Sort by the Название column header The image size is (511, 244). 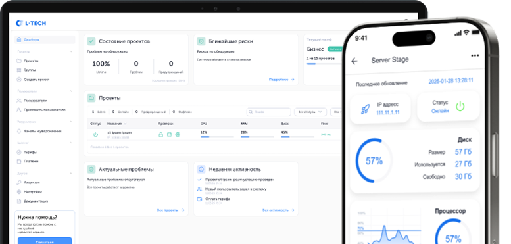click(116, 124)
